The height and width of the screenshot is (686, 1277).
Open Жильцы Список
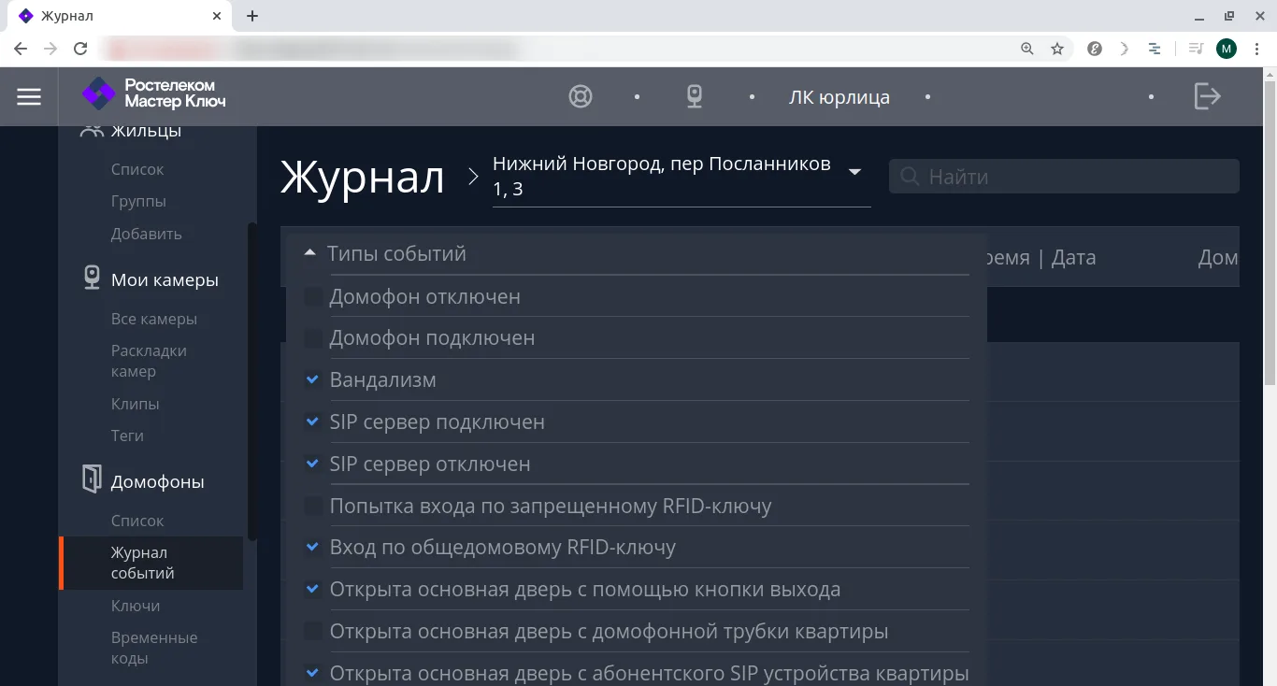click(x=137, y=169)
